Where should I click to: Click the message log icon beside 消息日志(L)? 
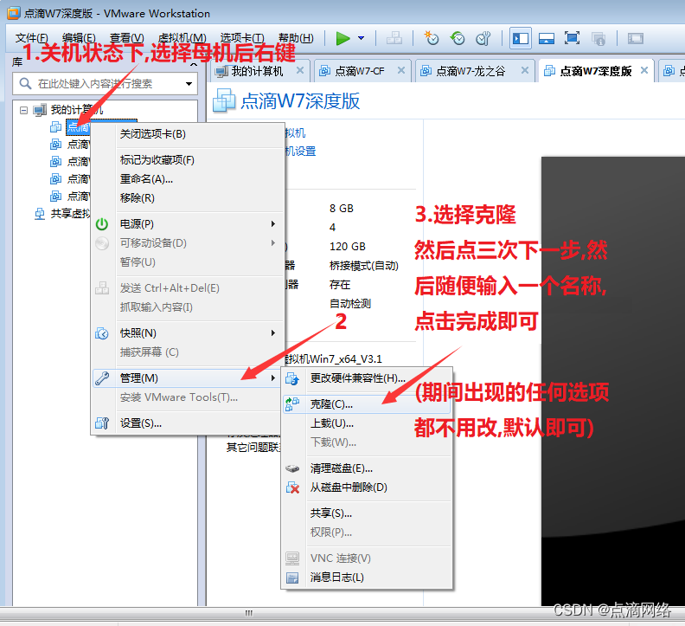pos(292,578)
